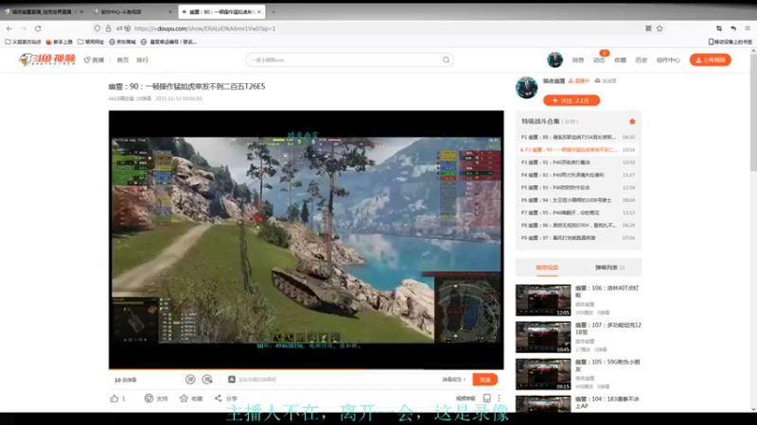Open 收藏 favorites in the header
757x425 pixels.
pos(620,60)
